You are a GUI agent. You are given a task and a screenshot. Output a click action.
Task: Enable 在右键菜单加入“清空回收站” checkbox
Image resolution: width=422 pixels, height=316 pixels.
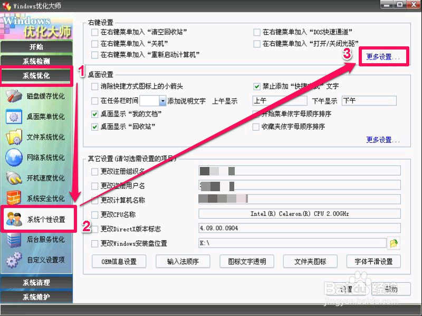click(95, 32)
